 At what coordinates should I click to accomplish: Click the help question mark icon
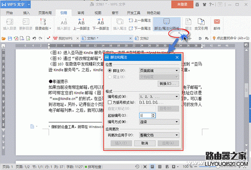210,5
